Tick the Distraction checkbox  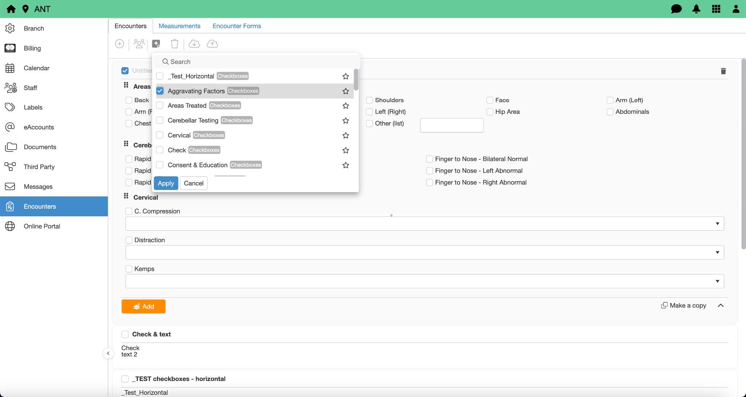pos(129,240)
